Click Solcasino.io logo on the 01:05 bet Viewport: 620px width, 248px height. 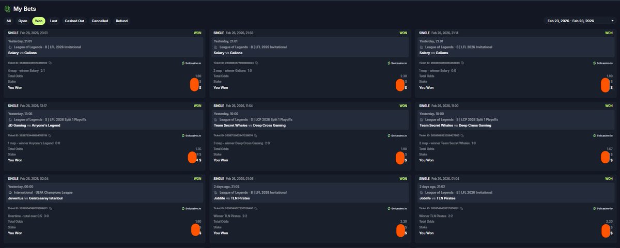[x=397, y=208]
